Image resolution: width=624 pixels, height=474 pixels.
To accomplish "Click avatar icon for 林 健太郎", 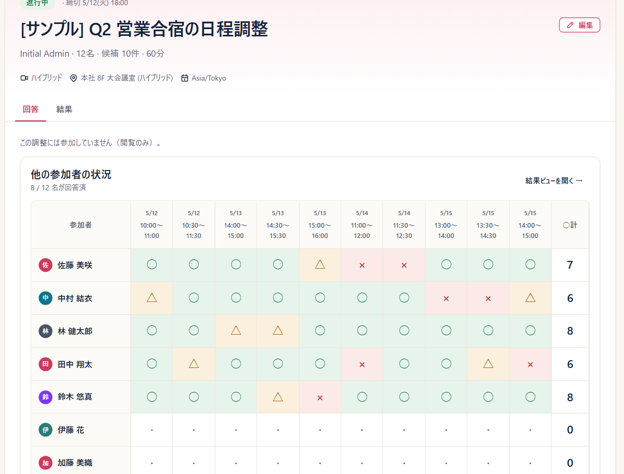I will pyautogui.click(x=46, y=331).
